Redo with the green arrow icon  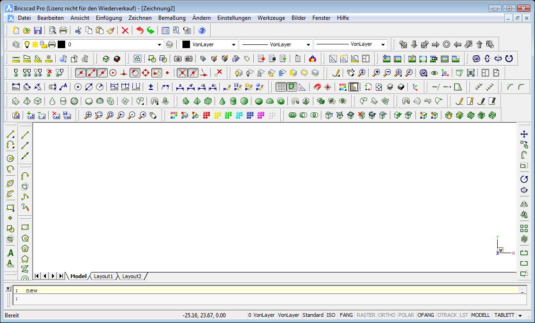tap(151, 30)
